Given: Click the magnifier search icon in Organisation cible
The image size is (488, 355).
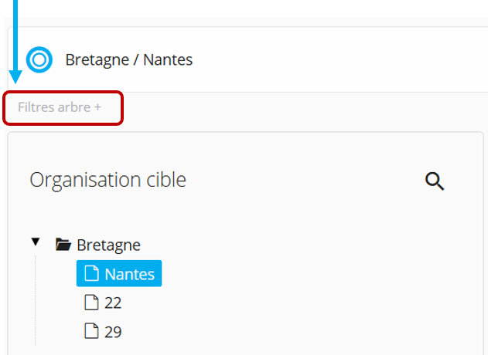Looking at the screenshot, I should click(435, 181).
